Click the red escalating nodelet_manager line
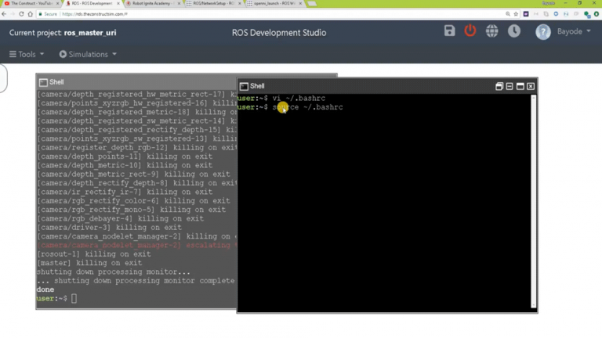Screen dimensions: 602x338 click(136, 245)
